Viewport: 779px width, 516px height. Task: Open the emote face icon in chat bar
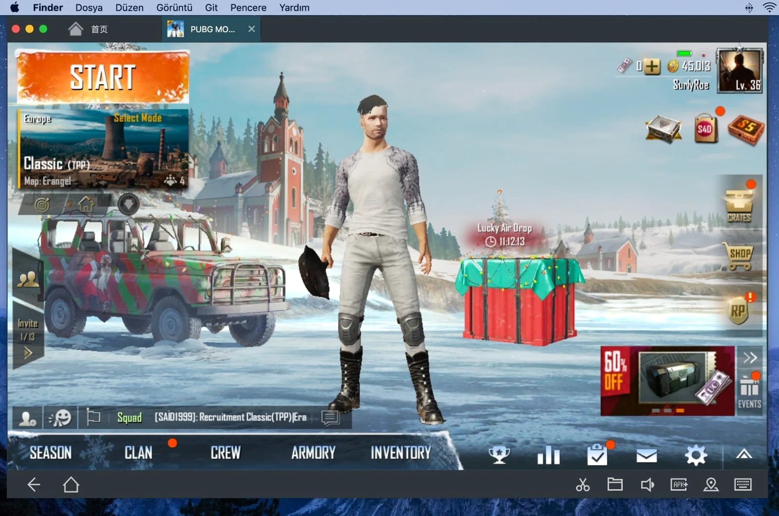(60, 418)
